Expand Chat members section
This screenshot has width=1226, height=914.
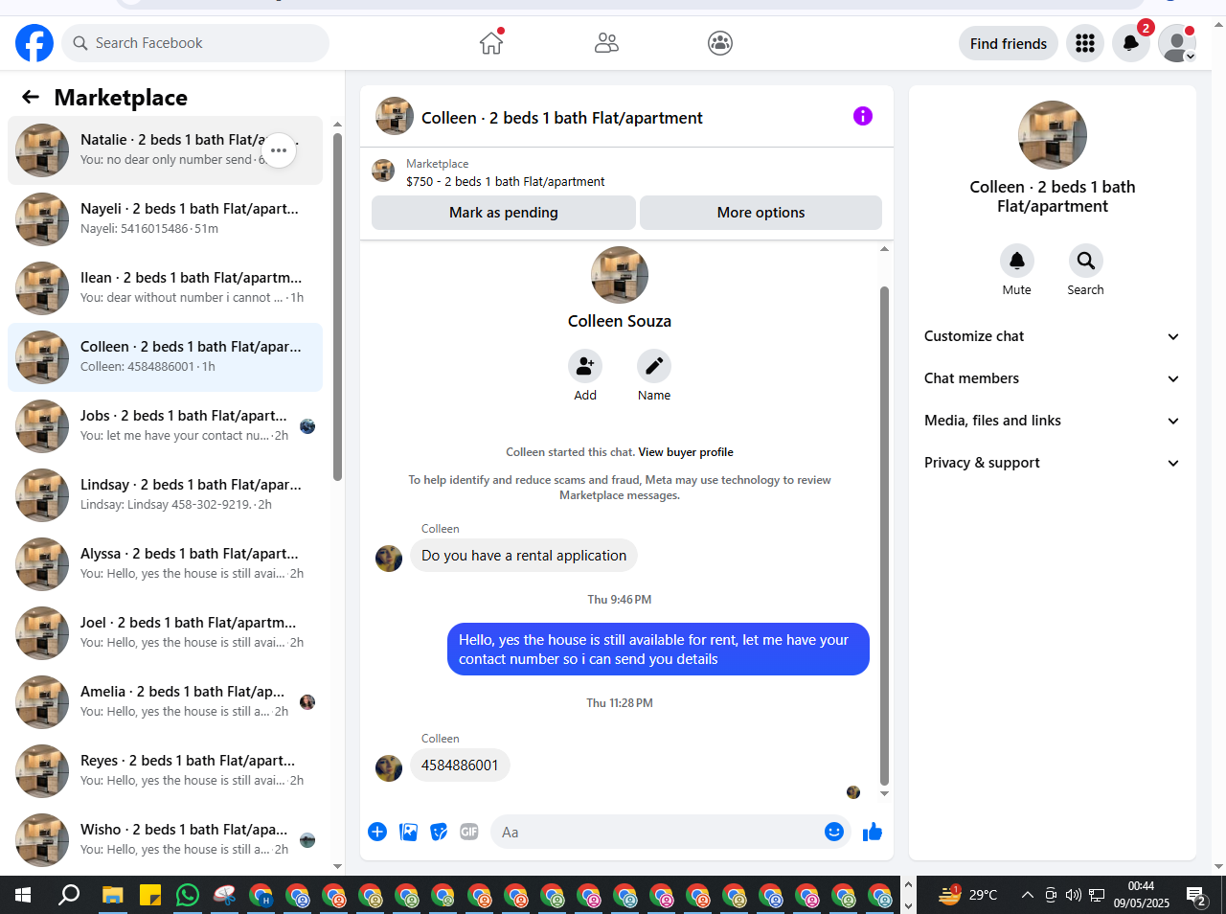point(1052,378)
